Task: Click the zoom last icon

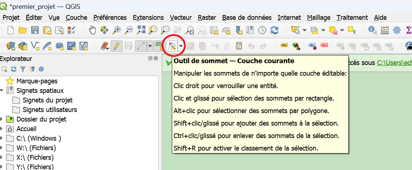Action: 190,30
